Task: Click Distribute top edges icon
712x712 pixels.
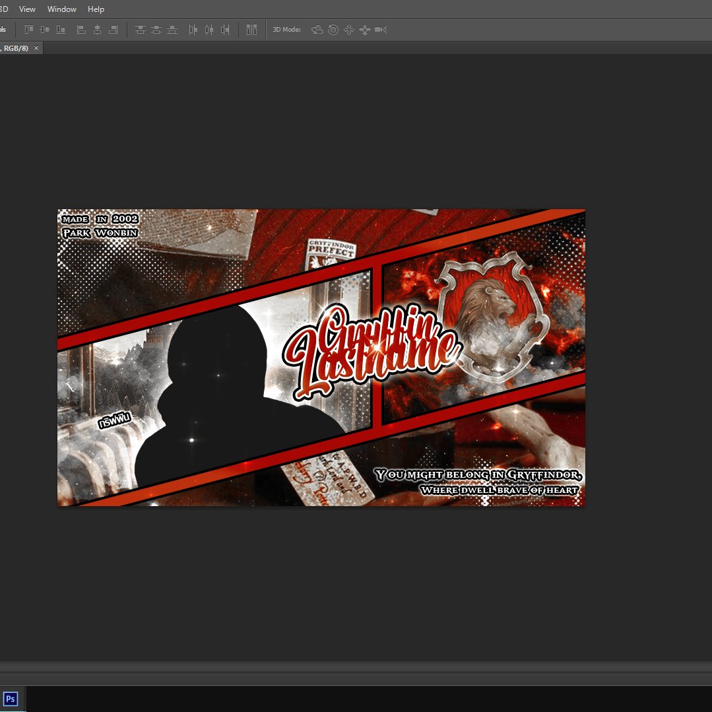Action: coord(141,30)
